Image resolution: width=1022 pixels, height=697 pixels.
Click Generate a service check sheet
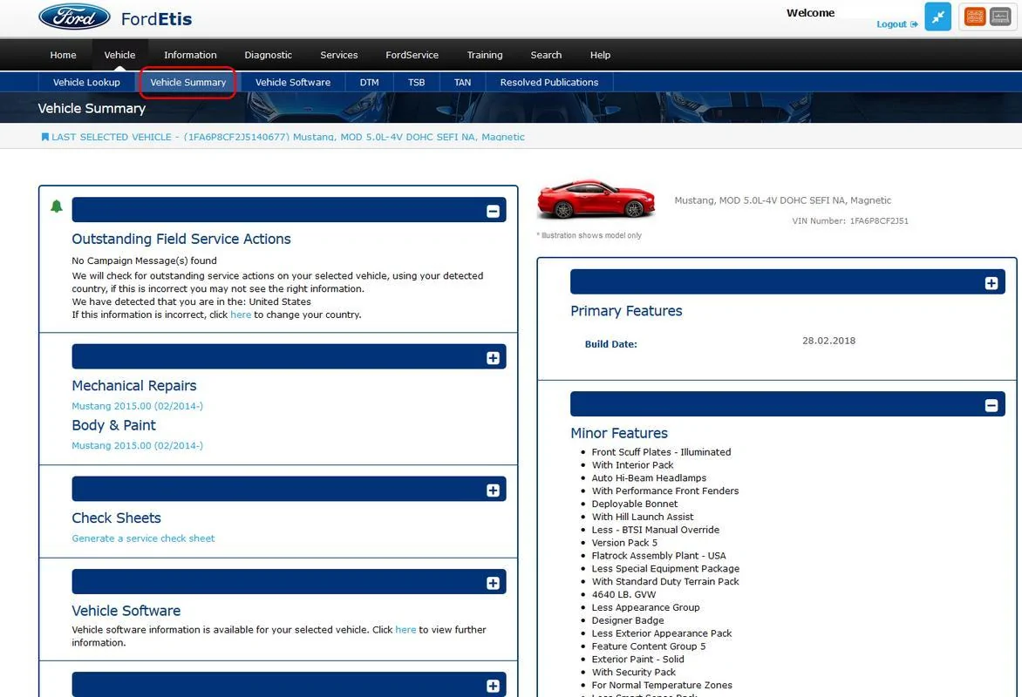tap(143, 538)
